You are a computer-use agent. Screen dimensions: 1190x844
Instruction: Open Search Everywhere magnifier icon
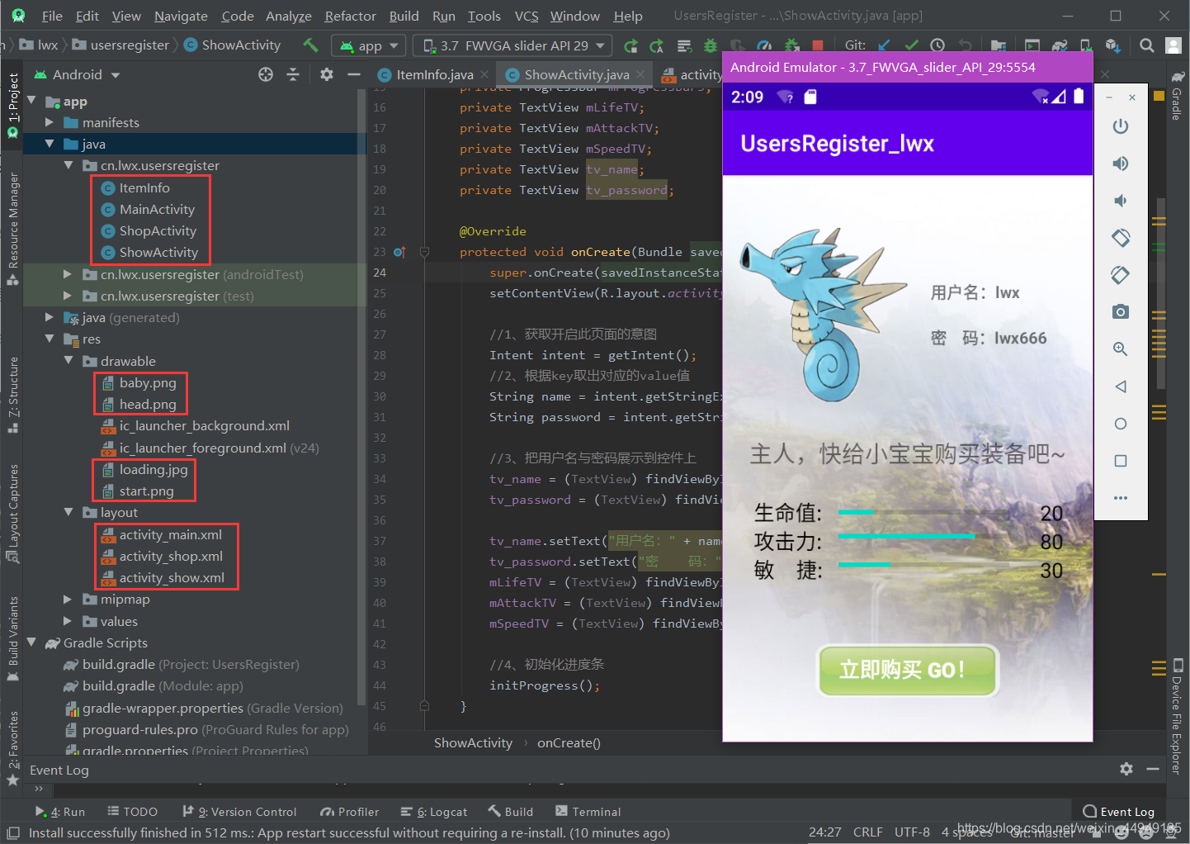coord(1146,45)
